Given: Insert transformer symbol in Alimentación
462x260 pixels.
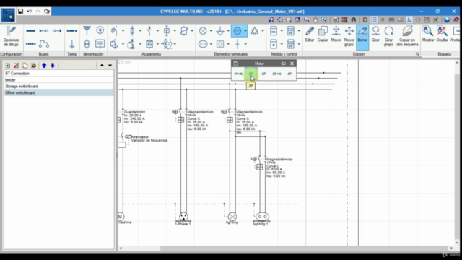Looking at the screenshot, I should [87, 44].
